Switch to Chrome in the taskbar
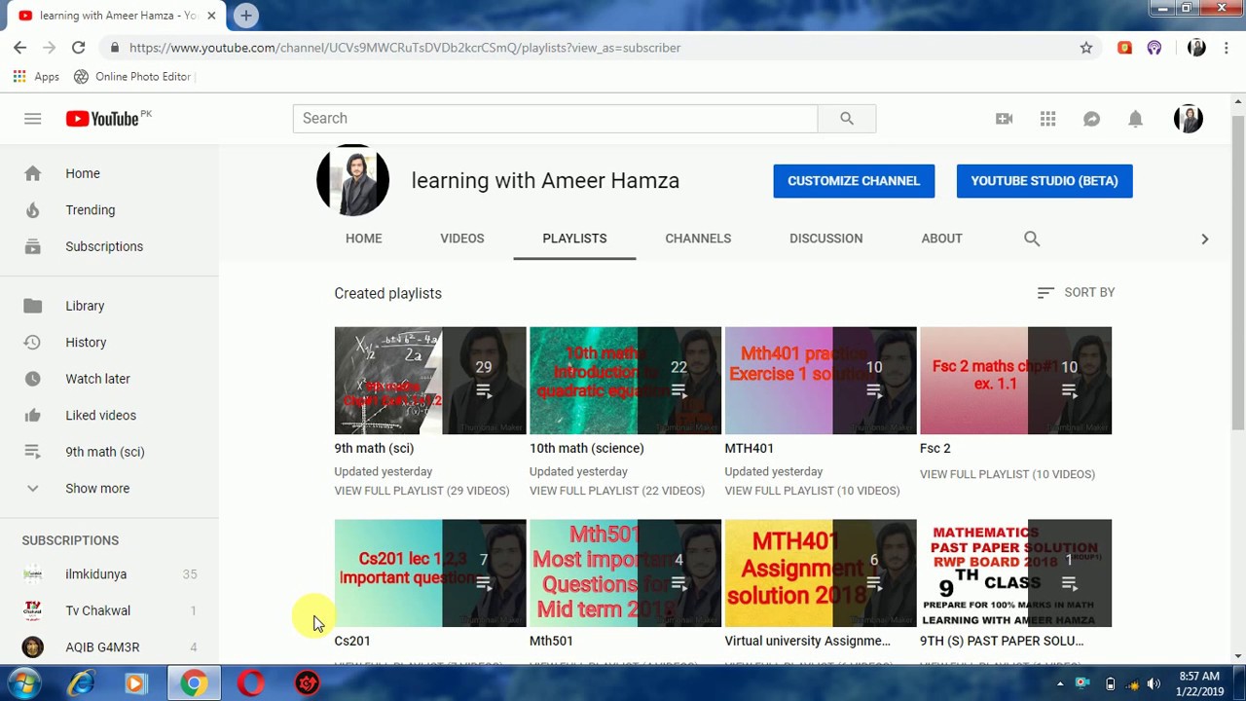Viewport: 1246px width, 701px height. click(194, 683)
